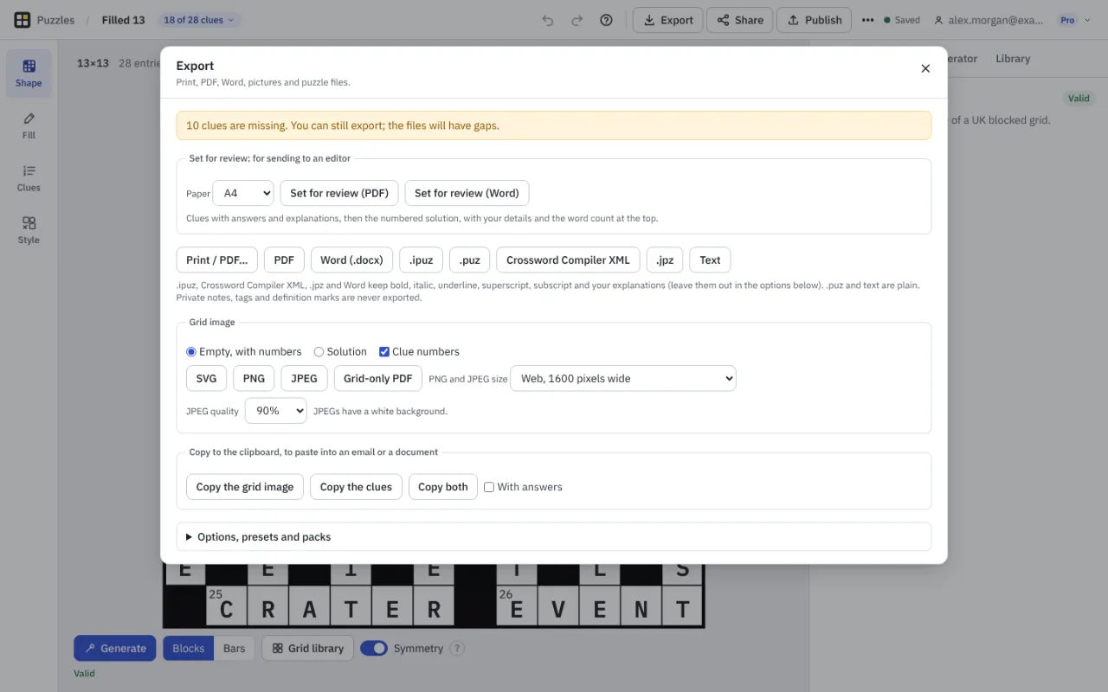Click Puzzles breadcrumb link
The image size is (1108, 692).
55,20
